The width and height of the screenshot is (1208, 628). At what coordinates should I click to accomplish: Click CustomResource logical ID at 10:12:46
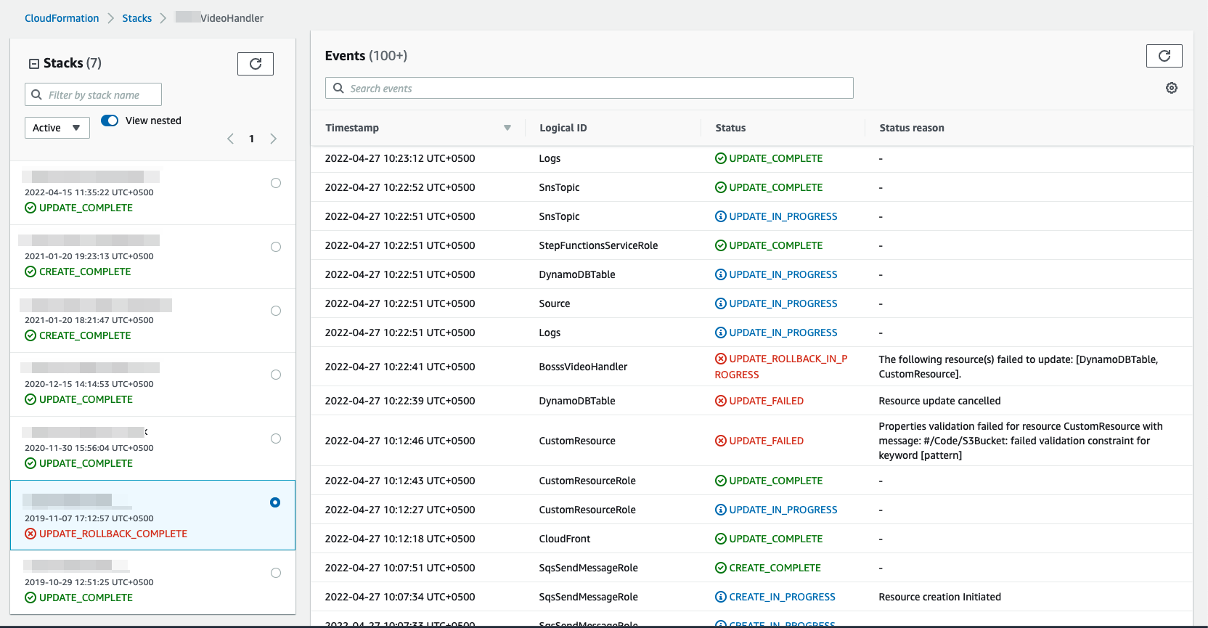coord(577,441)
